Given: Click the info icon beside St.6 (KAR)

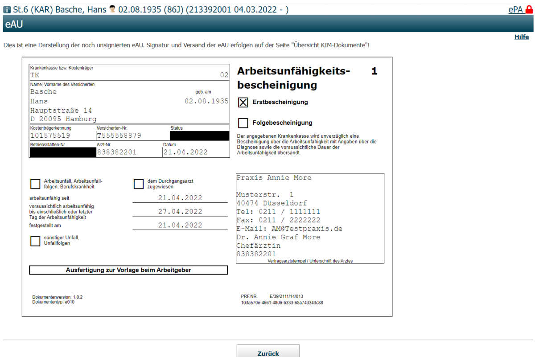Looking at the screenshot, I should [x=7, y=10].
